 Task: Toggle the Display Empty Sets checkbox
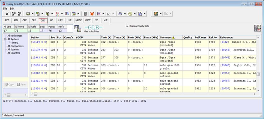[127, 26]
